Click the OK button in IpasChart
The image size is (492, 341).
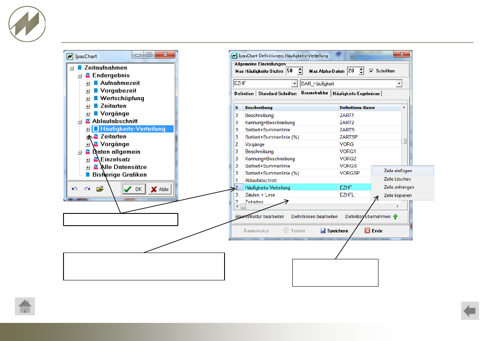coord(134,189)
